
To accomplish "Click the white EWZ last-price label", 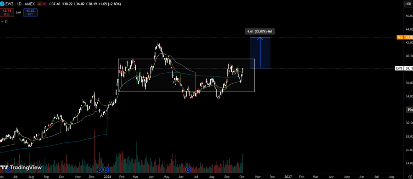I will [404, 68].
